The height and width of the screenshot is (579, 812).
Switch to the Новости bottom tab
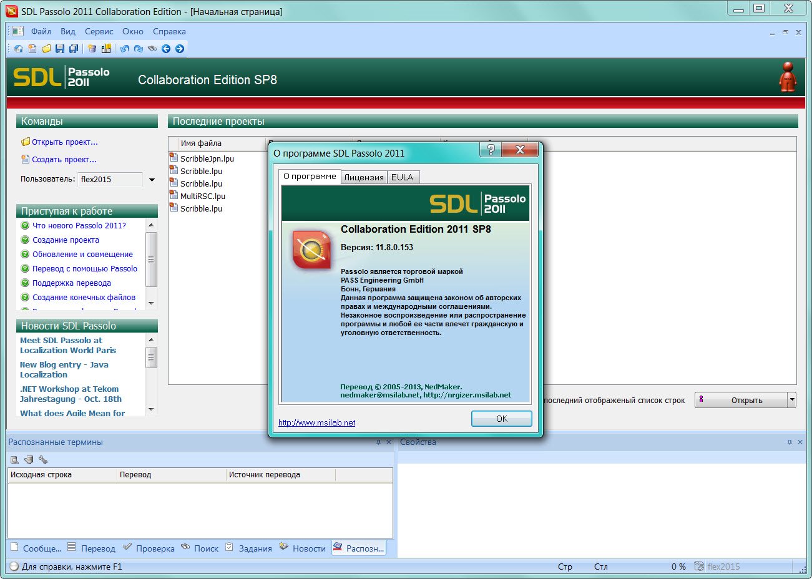(x=303, y=548)
